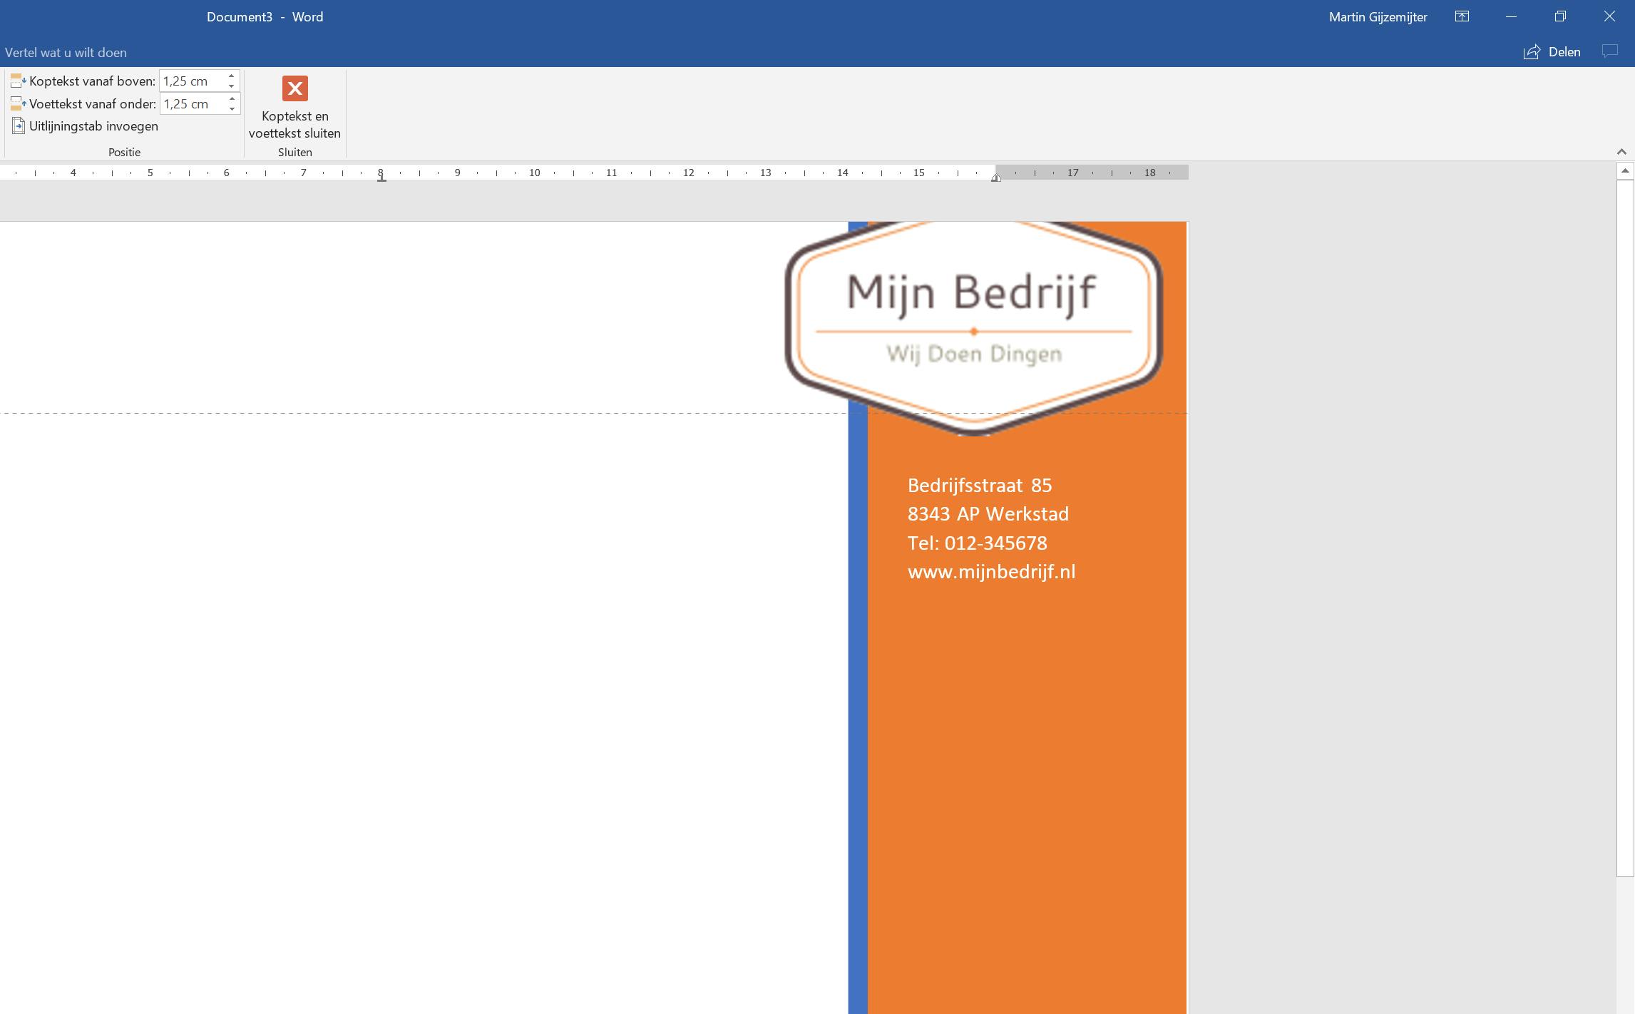Screen dimensions: 1635x1014
Task: Close header and footer via red X
Action: point(294,89)
